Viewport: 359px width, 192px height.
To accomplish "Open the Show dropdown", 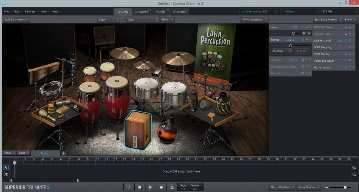I will coord(350,20).
